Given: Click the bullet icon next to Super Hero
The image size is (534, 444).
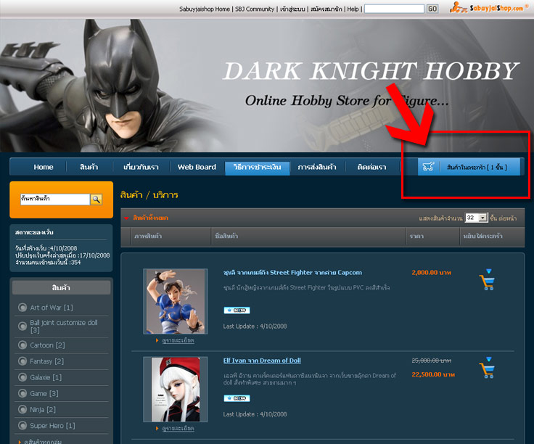Looking at the screenshot, I should tap(22, 426).
